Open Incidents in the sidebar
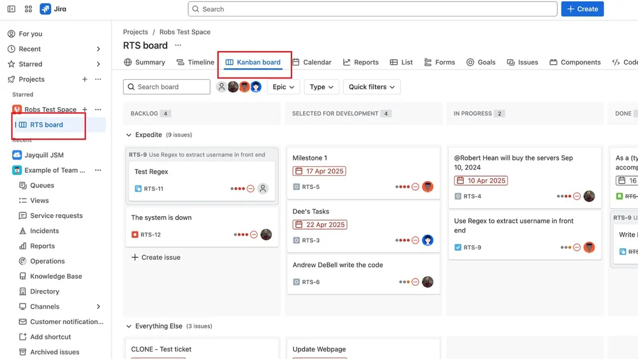This screenshot has height=359, width=638. [45, 231]
